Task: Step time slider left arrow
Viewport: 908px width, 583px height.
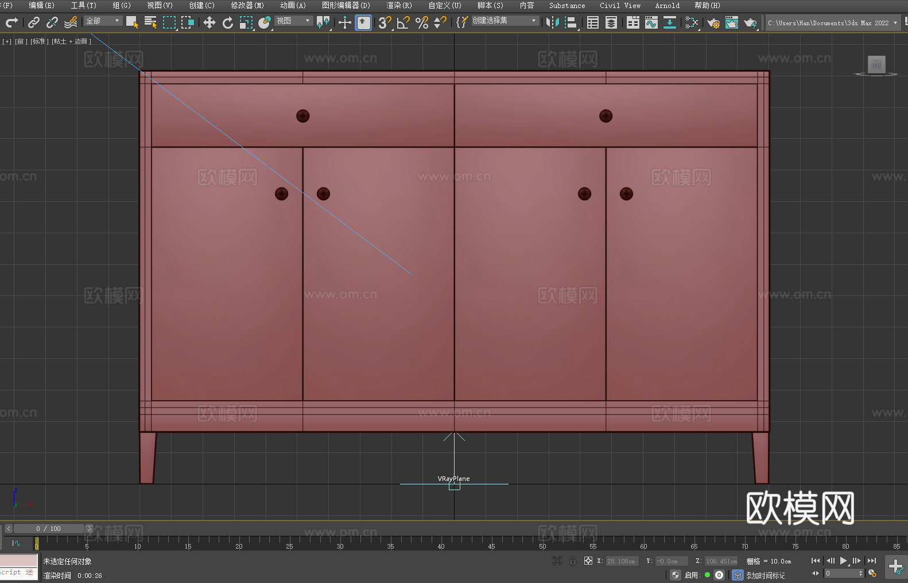Action: (x=9, y=529)
